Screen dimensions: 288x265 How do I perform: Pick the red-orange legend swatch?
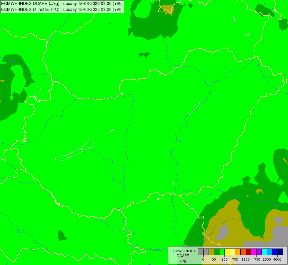tap(243, 252)
